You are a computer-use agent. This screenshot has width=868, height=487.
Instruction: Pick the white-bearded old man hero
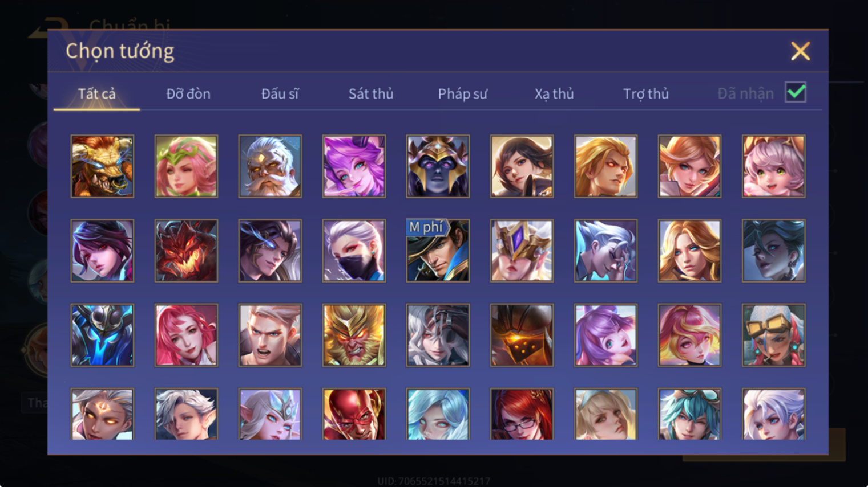270,166
